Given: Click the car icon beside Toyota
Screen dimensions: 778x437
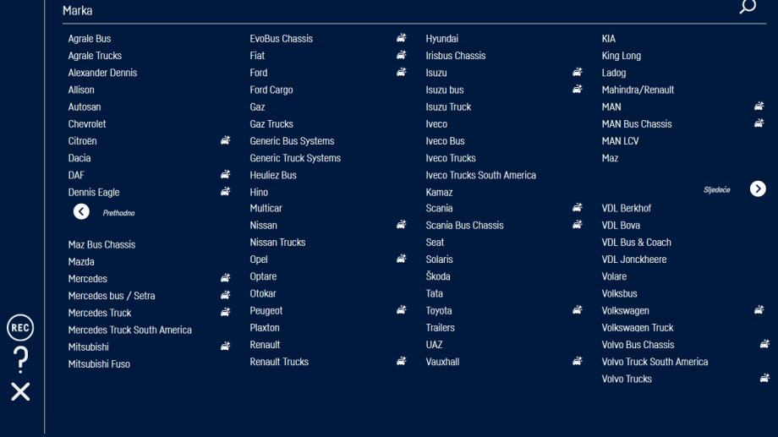Looking at the screenshot, I should pyautogui.click(x=578, y=311).
